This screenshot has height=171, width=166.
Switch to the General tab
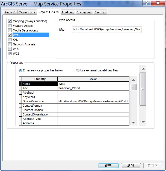(10, 12)
